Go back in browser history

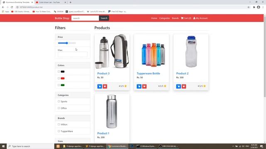click(3, 7)
